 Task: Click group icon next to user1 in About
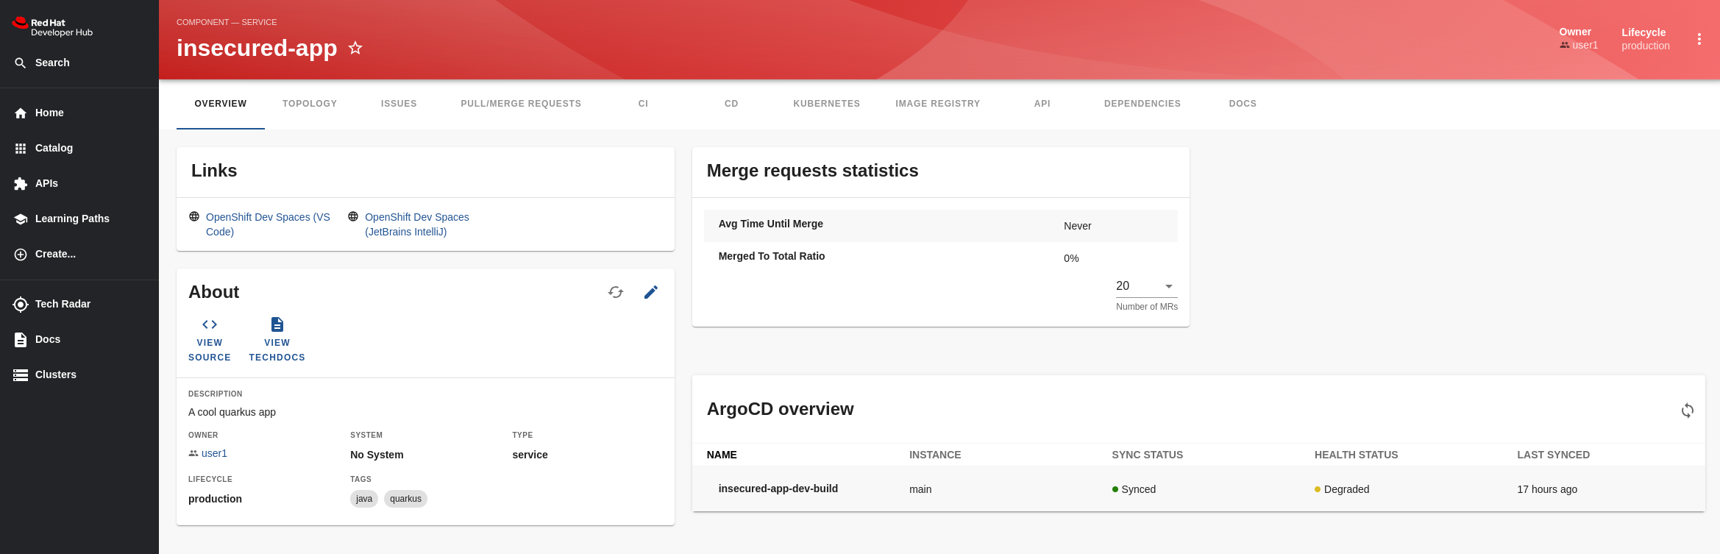point(193,453)
